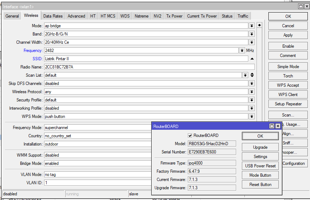Click the Mode Button option
The width and height of the screenshot is (310, 200).
click(x=260, y=175)
